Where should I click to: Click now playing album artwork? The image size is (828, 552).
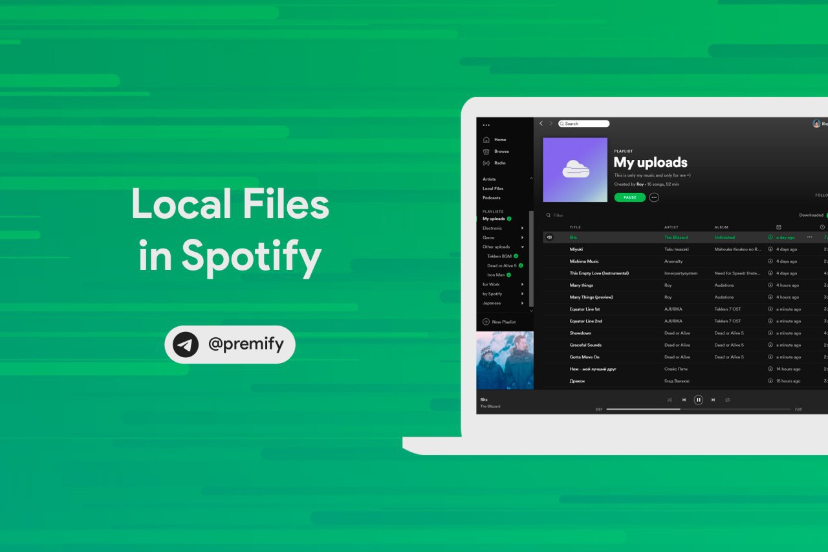pyautogui.click(x=505, y=360)
